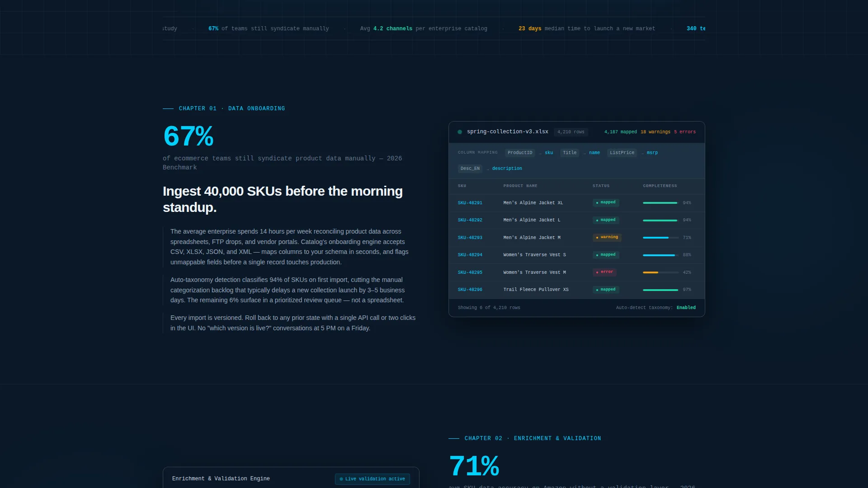Open SKU-48292 link
Image resolution: width=868 pixels, height=488 pixels.
point(470,220)
